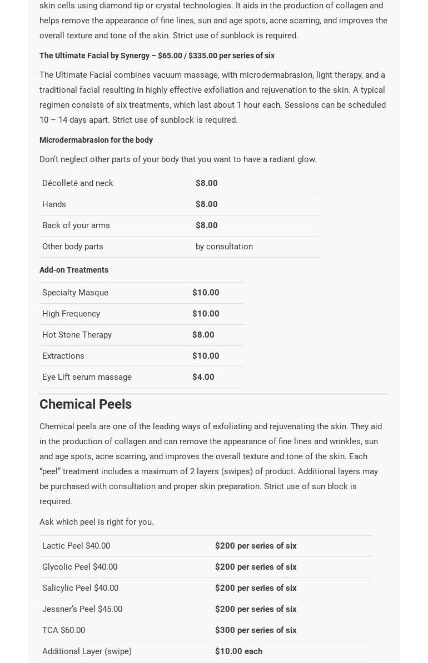Select the Décolleté and neck row label
Screen dimensions: 428x663
78,183
